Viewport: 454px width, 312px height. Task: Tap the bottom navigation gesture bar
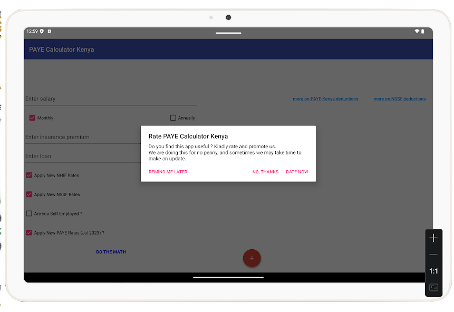pyautogui.click(x=228, y=277)
